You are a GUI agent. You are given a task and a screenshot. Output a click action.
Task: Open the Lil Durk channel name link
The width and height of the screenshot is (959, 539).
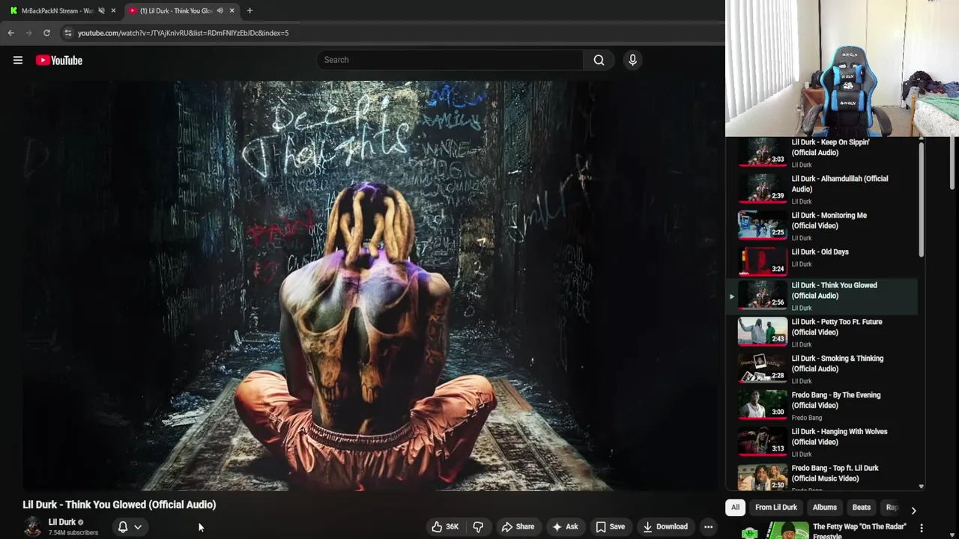point(62,523)
